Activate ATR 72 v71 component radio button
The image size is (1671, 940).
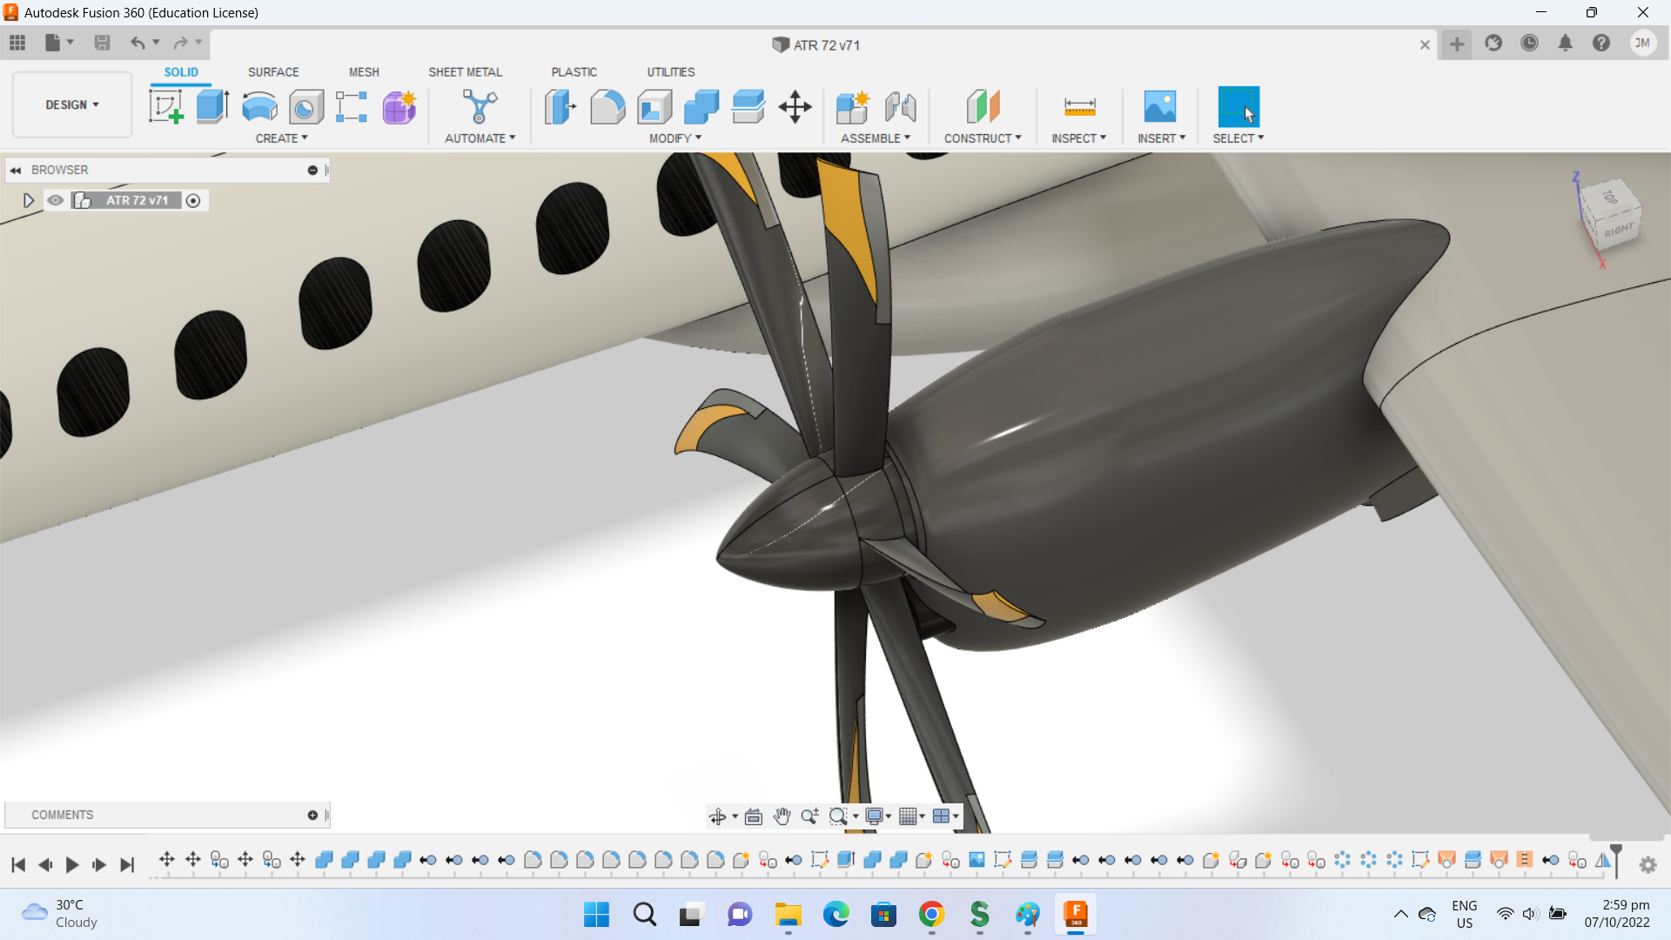(x=193, y=201)
